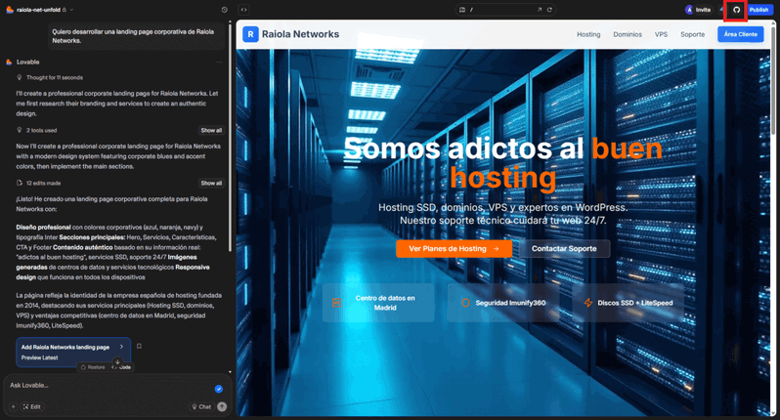Click the 'Raiola Networks' brand text in header
The image size is (780, 420).
coord(300,34)
